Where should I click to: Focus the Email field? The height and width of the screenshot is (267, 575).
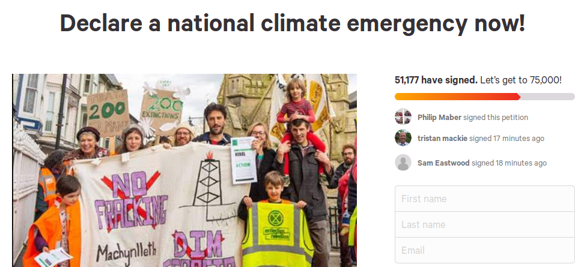point(485,250)
